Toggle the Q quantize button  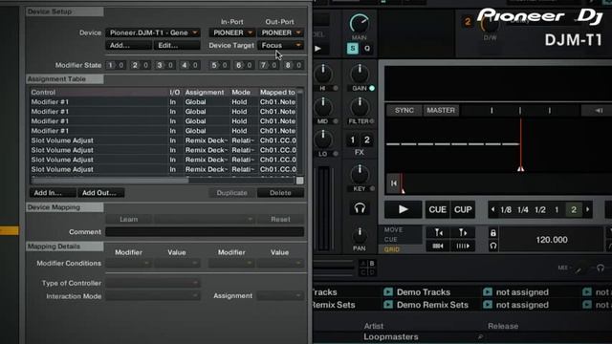367,49
